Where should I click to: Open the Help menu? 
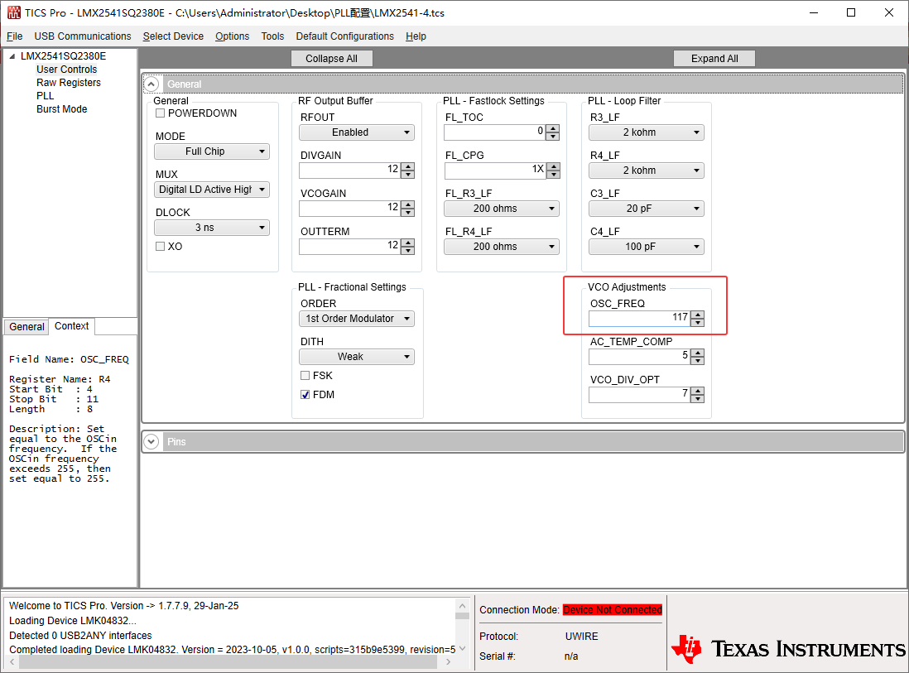416,36
